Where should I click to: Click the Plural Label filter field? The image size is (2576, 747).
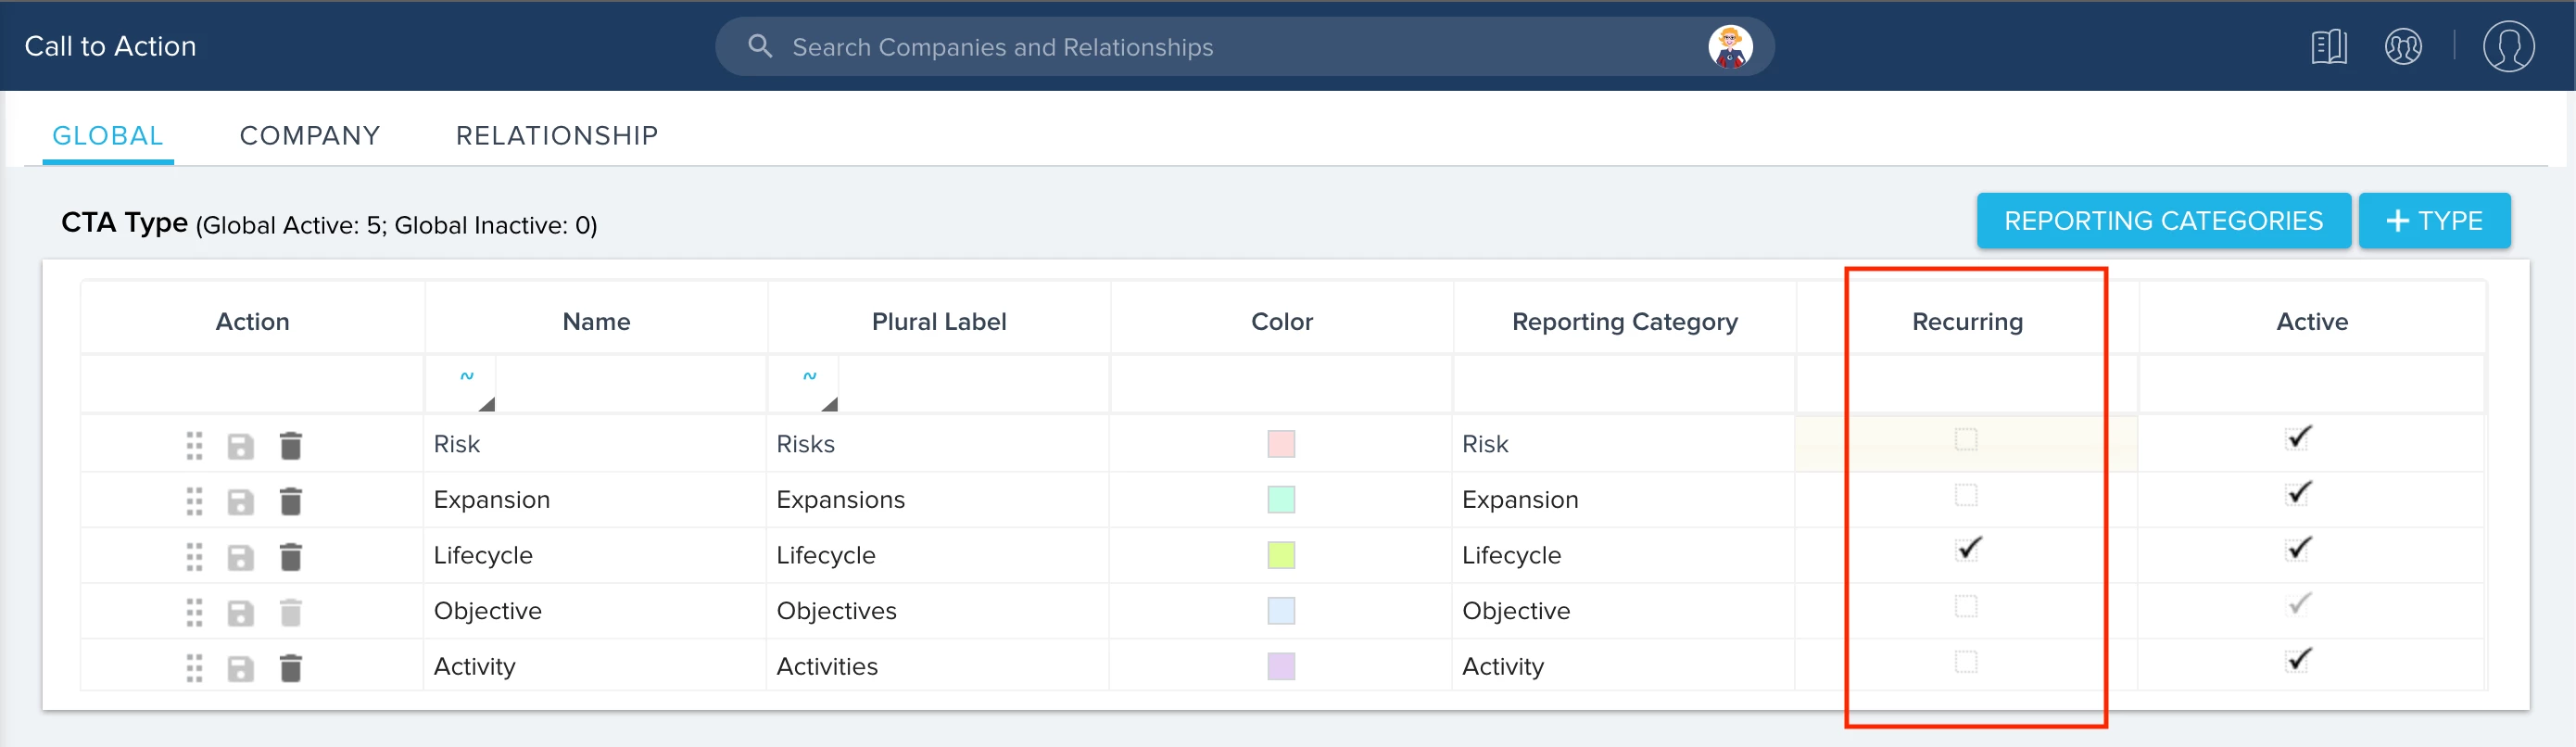pyautogui.click(x=974, y=383)
